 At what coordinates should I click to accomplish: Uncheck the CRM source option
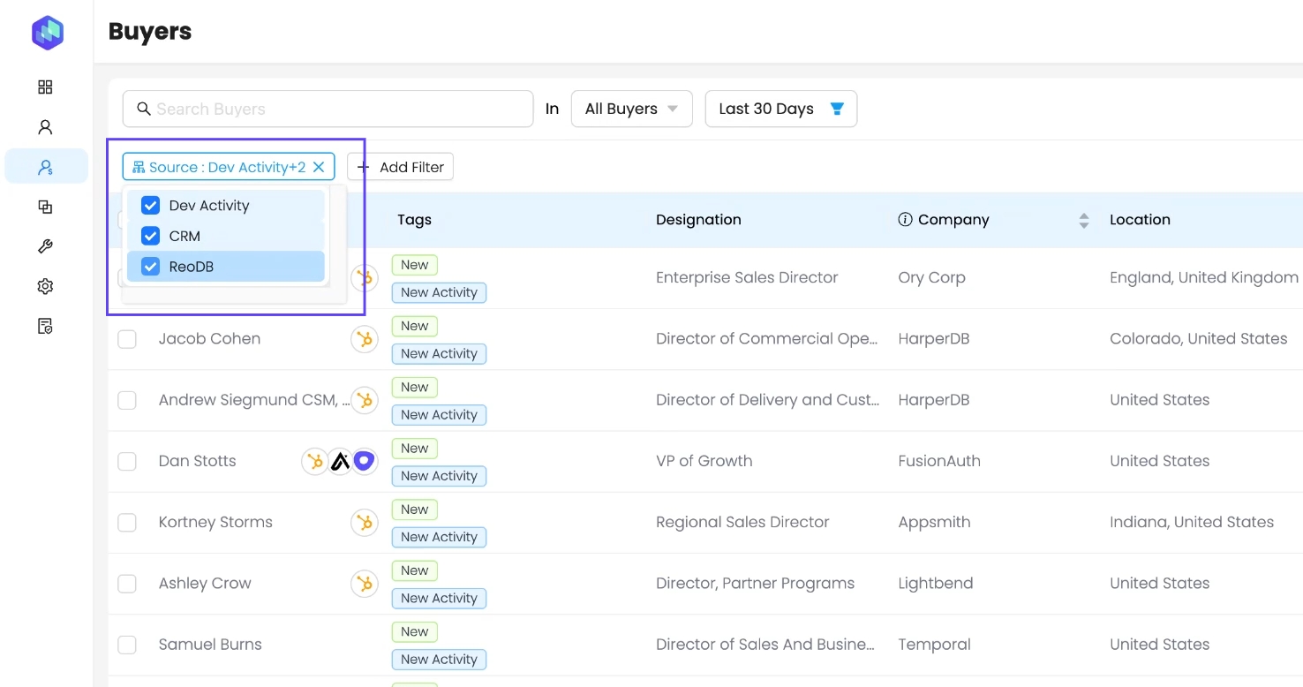pyautogui.click(x=151, y=236)
